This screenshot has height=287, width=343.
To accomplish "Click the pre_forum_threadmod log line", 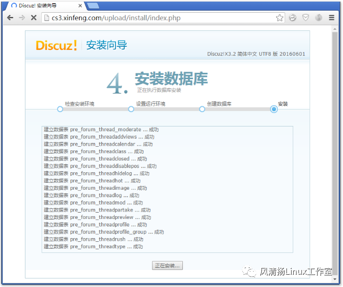I will (x=93, y=202).
